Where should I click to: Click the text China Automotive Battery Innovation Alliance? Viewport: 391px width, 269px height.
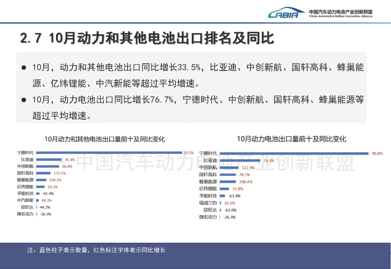pos(341,16)
